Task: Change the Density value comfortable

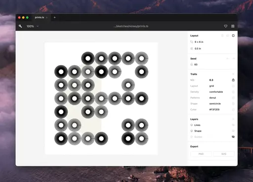Action: [216, 92]
